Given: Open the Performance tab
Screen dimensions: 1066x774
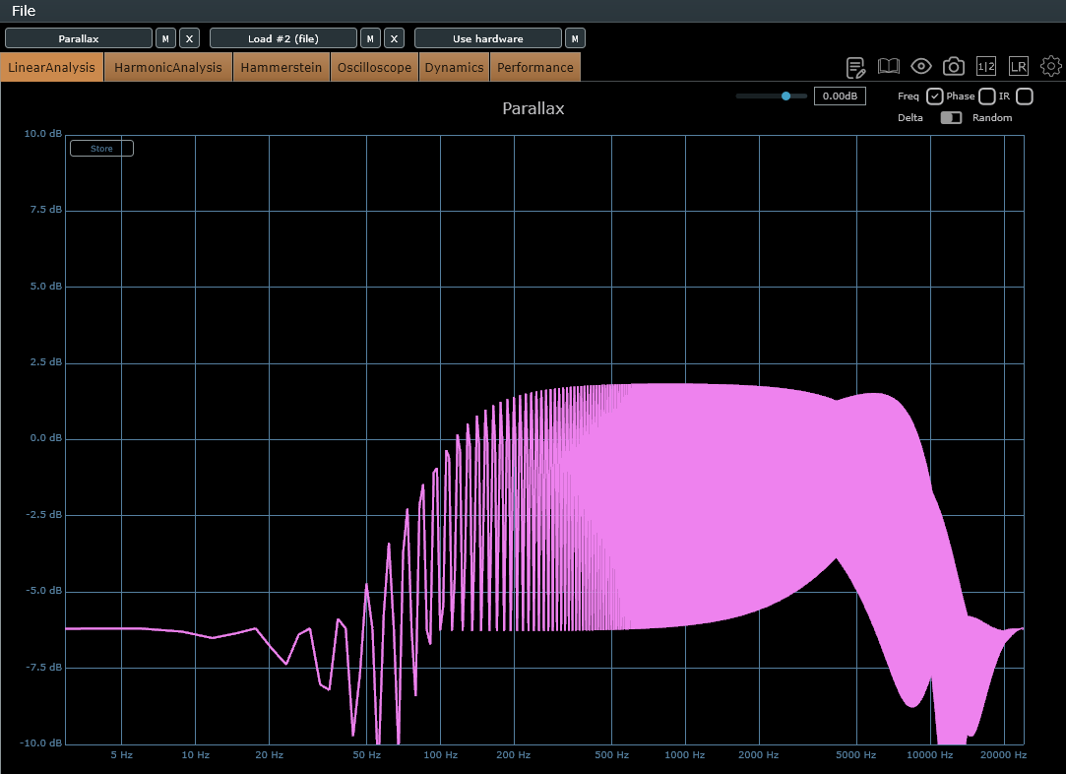Looking at the screenshot, I should point(535,67).
